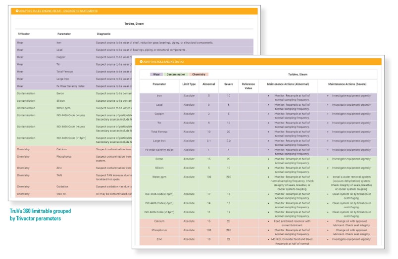Select the Water, ppm row in limit table
The image size is (398, 259).
coord(159,176)
